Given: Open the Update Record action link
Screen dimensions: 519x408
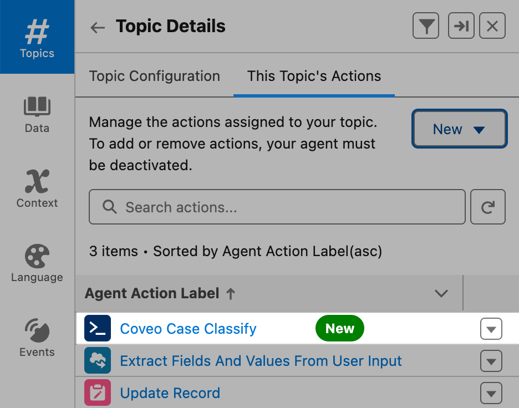Looking at the screenshot, I should (x=170, y=394).
